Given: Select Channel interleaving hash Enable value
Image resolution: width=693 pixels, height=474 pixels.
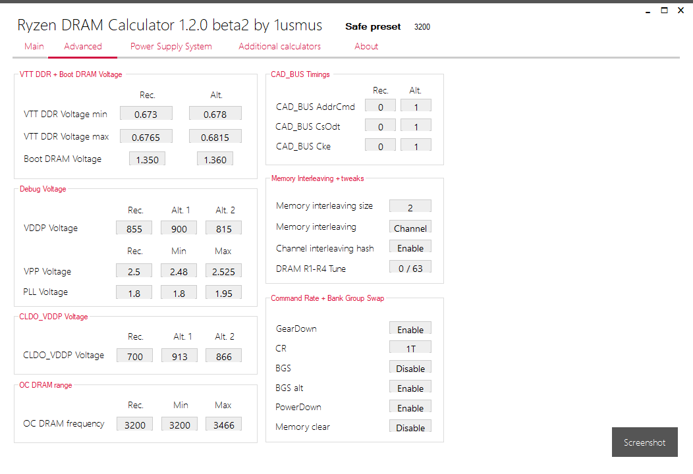Looking at the screenshot, I should pyautogui.click(x=410, y=248).
